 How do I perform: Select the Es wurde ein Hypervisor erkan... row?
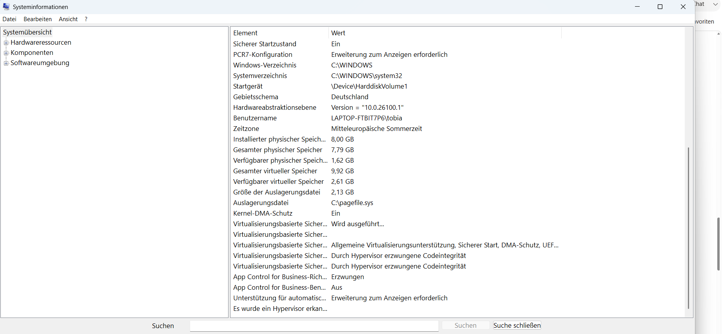(396, 309)
